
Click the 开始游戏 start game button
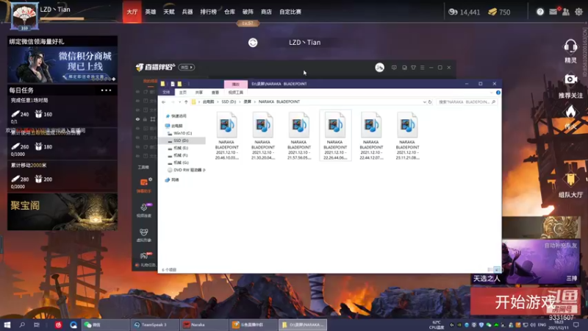[525, 302]
